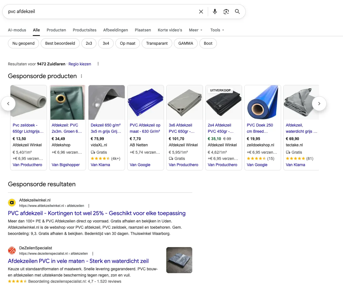The height and width of the screenshot is (287, 343).
Task: Open green Afdekzeil PVC 2x3m product image
Action: pos(68,102)
